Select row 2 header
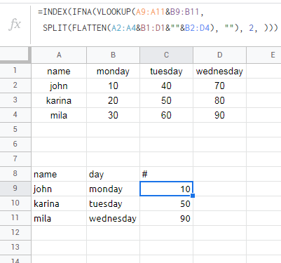The width and height of the screenshot is (281, 263). (15, 86)
